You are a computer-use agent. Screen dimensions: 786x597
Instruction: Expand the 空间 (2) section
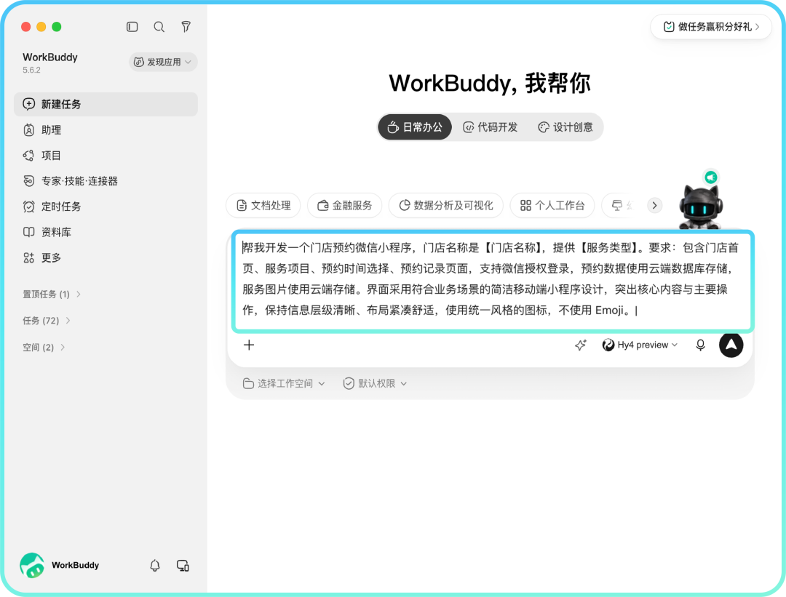[44, 347]
